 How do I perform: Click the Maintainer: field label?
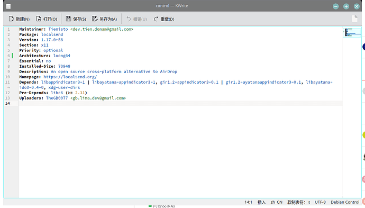click(x=33, y=29)
